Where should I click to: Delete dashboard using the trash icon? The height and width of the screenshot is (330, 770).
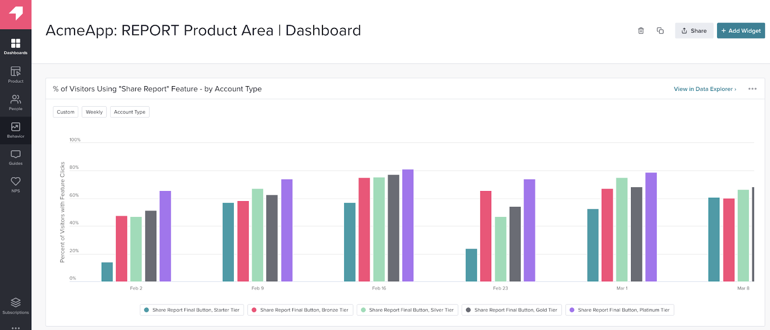coord(641,31)
